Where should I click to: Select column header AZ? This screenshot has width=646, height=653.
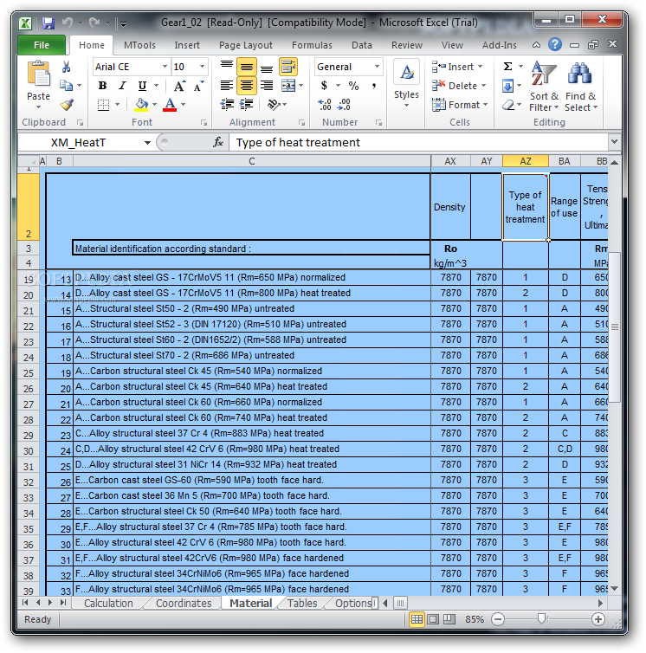[x=526, y=161]
